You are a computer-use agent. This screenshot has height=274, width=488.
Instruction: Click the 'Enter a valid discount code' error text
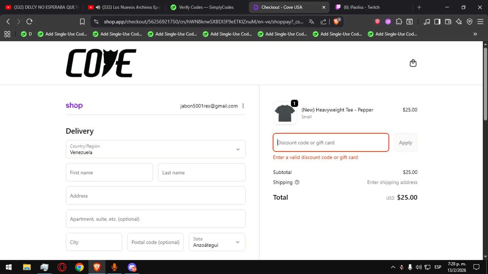(x=315, y=157)
